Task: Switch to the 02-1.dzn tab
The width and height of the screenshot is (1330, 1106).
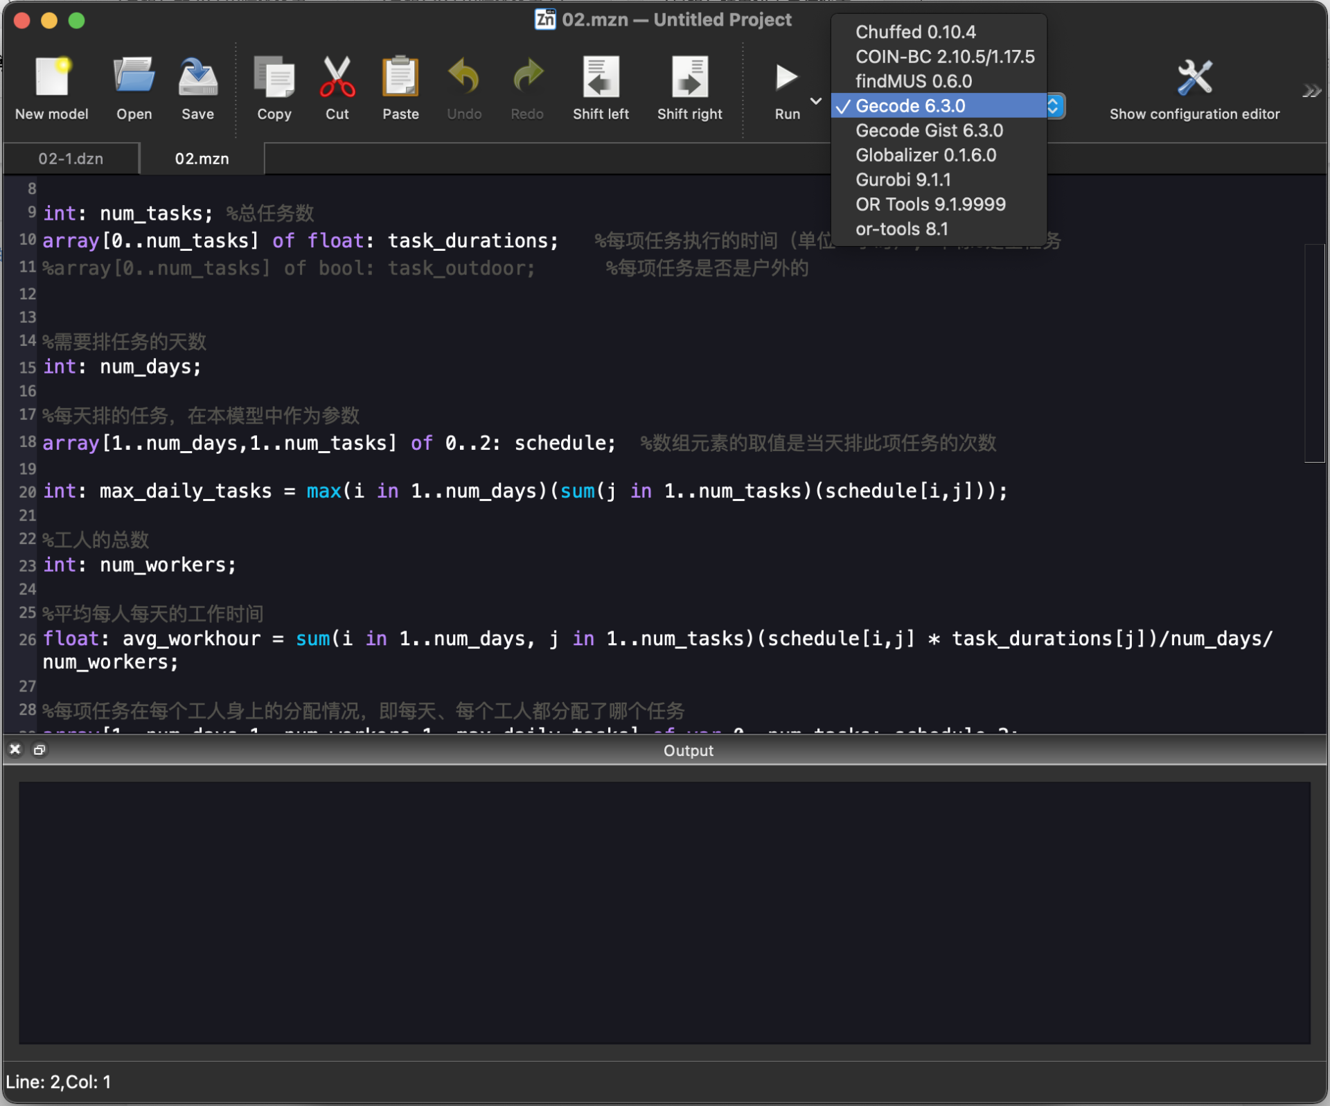Action: (x=71, y=159)
